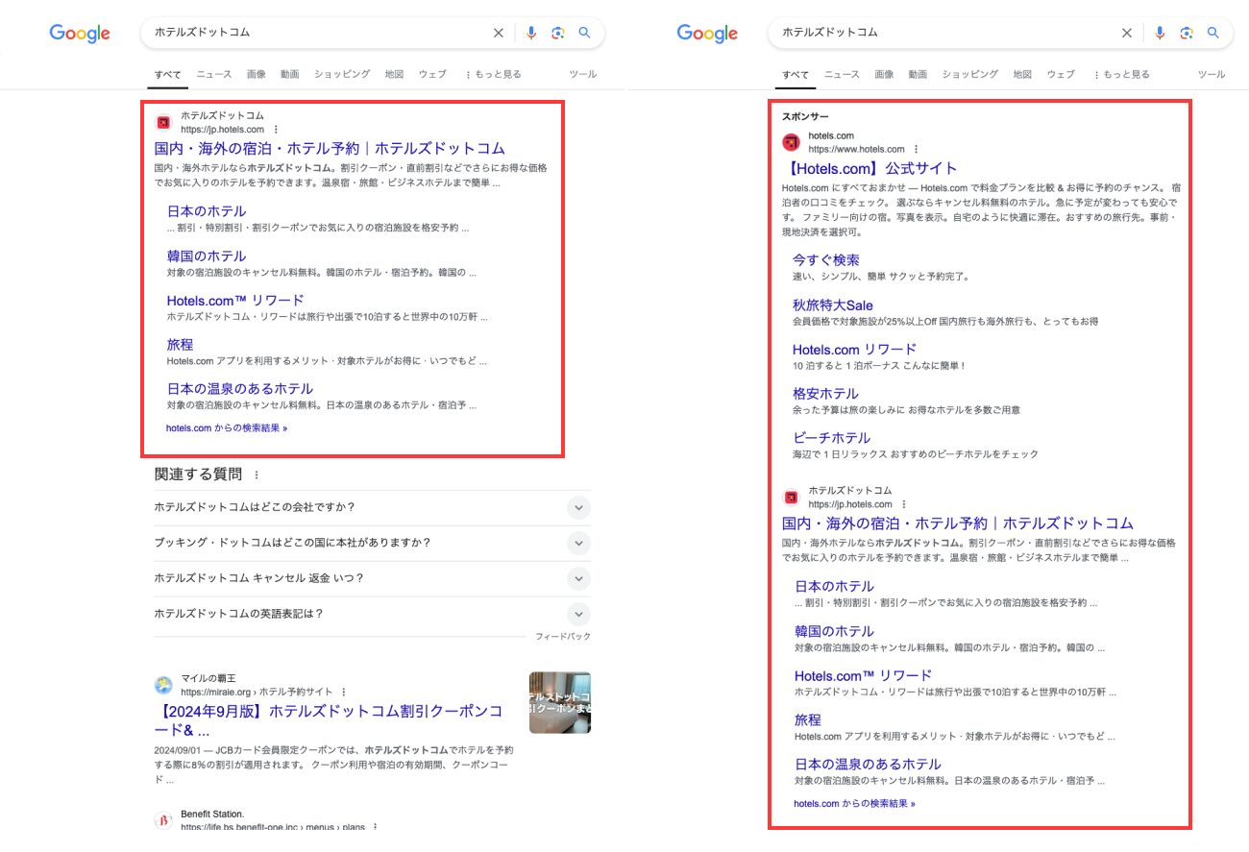Click the Google logo in left screenshot
This screenshot has height=852, width=1249.
(x=80, y=34)
